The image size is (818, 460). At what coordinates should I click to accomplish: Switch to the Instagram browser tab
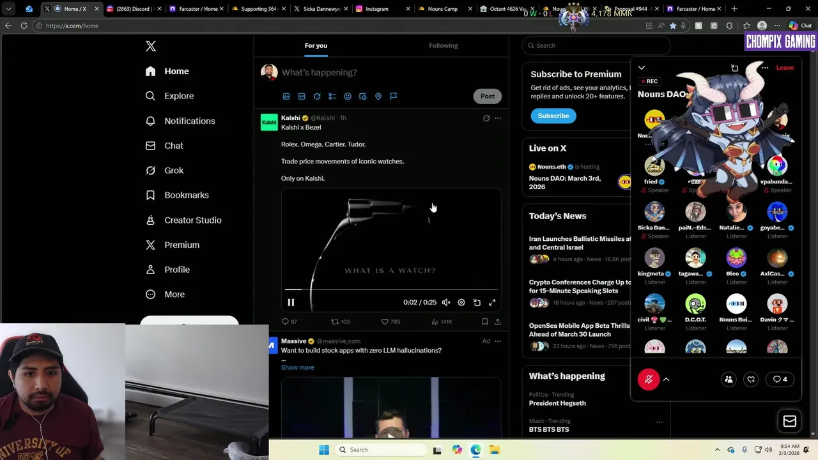382,9
